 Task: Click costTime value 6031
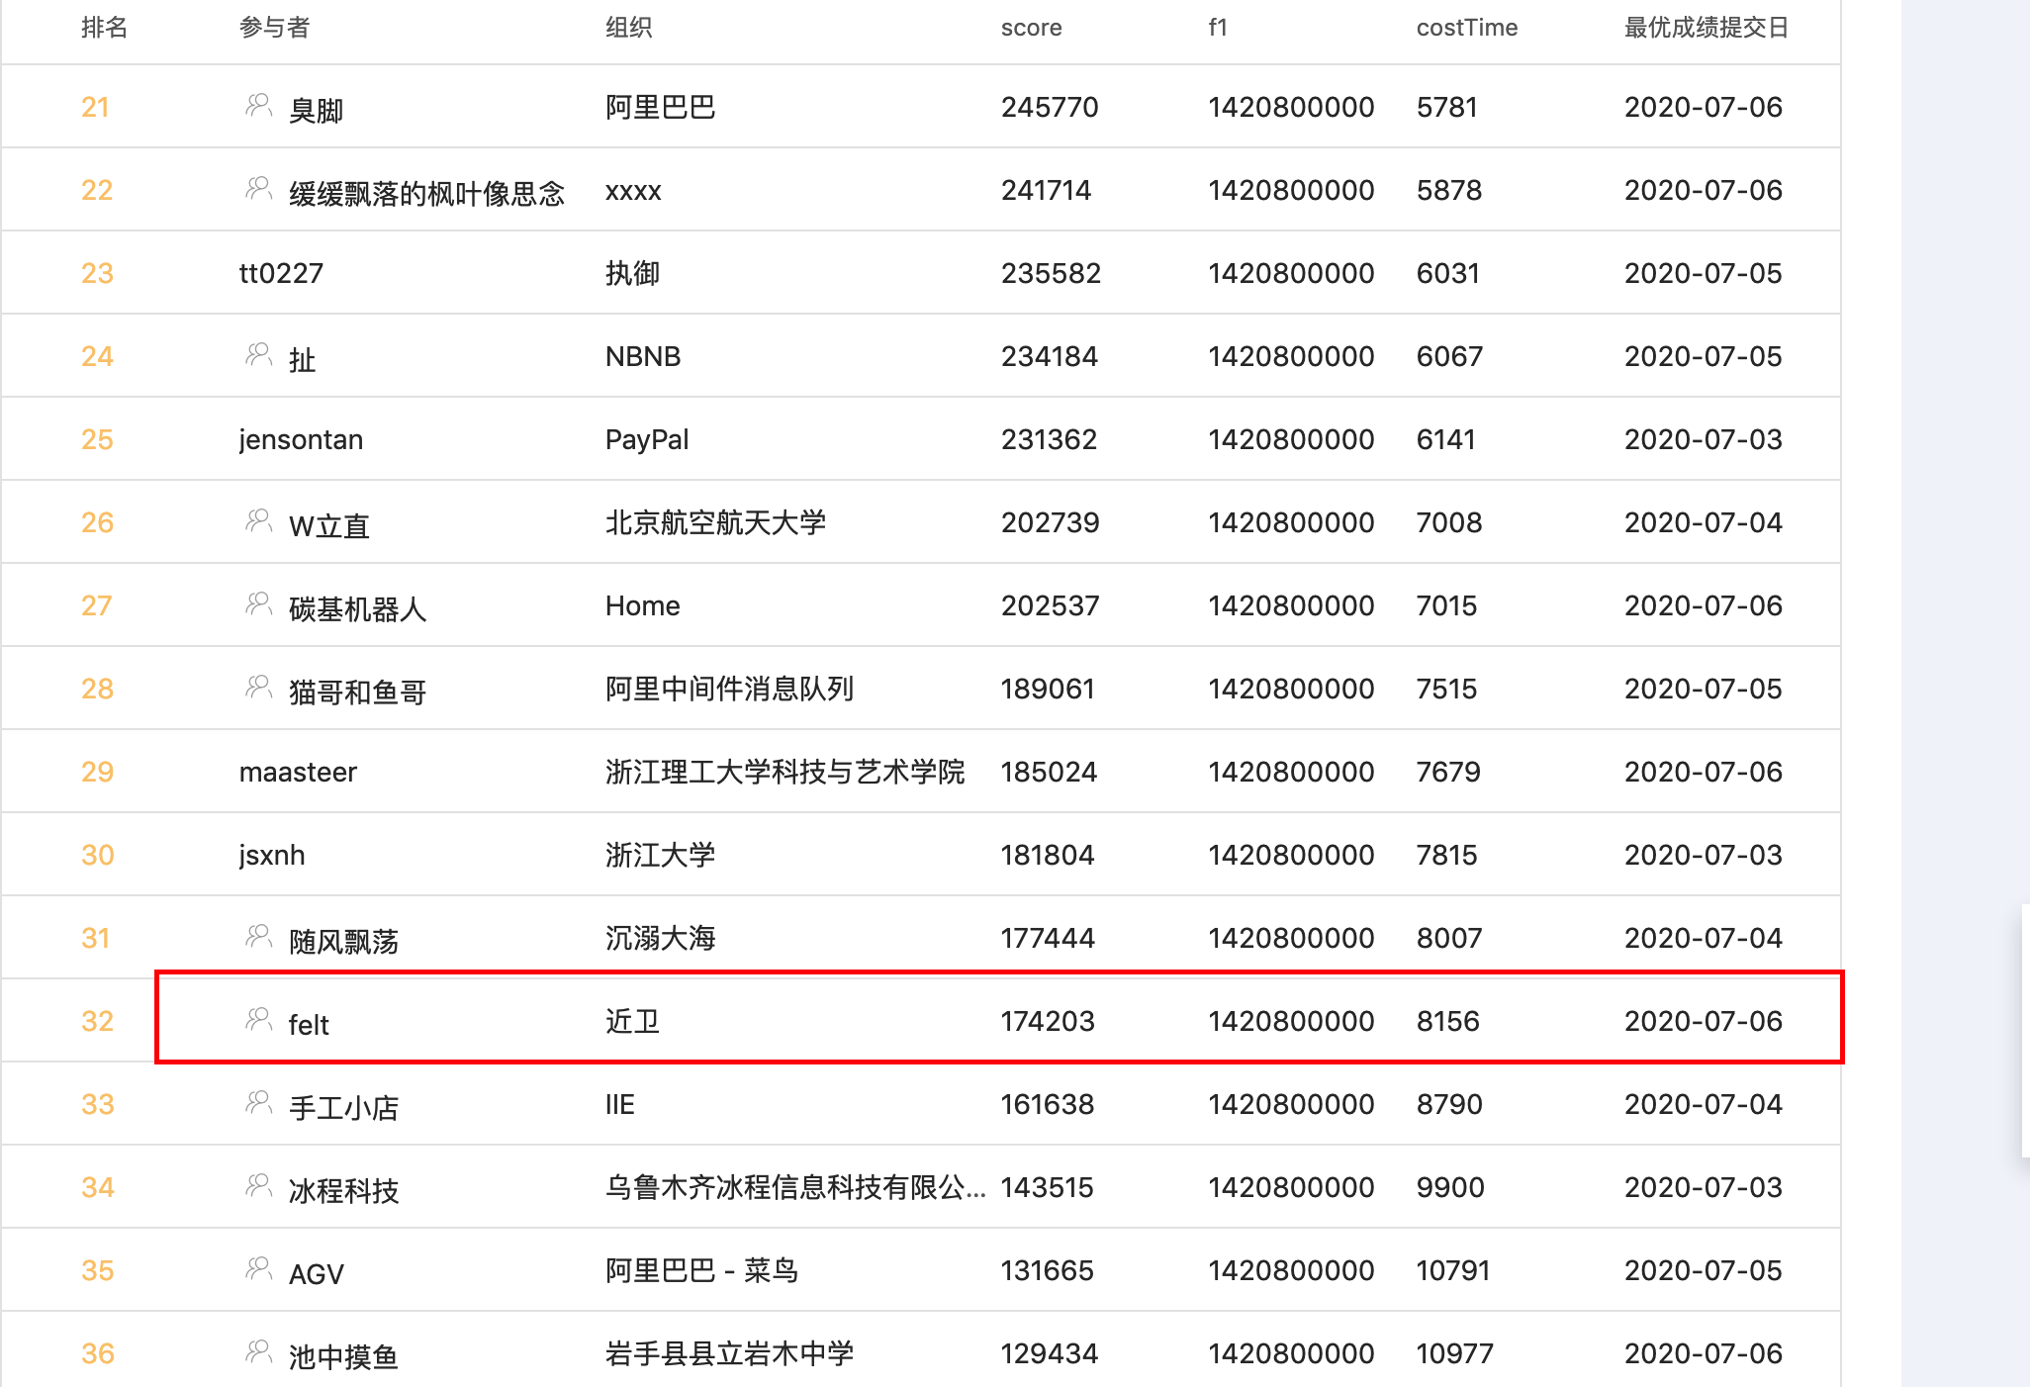[1449, 273]
